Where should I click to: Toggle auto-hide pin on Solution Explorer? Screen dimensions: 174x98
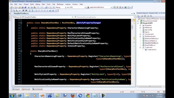pos(162,13)
